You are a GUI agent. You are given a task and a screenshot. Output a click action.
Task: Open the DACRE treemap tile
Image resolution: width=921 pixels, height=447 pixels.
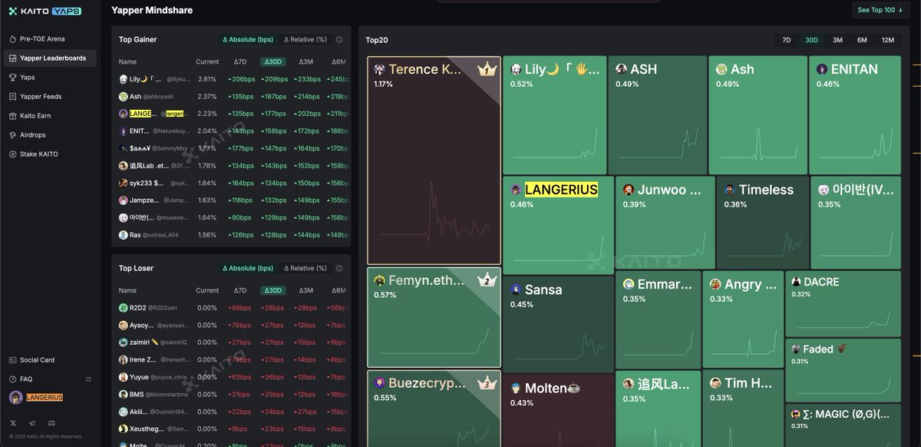(843, 303)
